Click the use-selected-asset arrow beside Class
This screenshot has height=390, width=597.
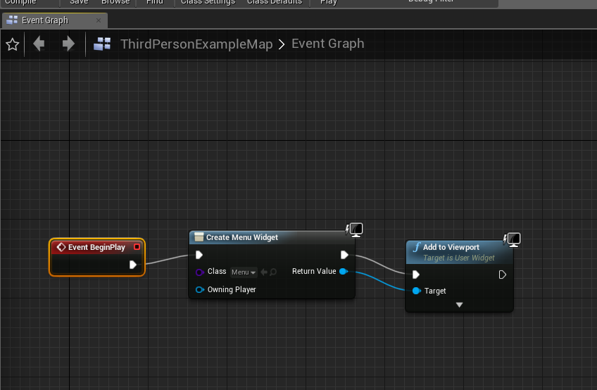(x=264, y=272)
